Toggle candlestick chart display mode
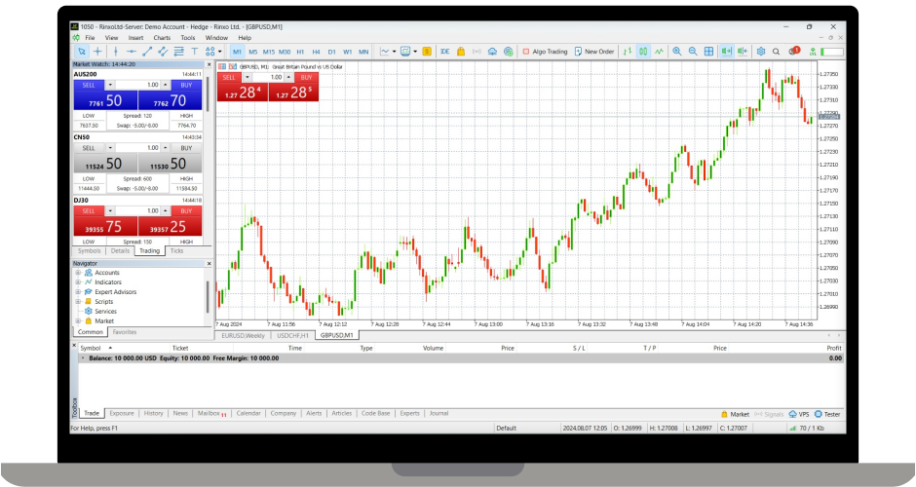 644,51
